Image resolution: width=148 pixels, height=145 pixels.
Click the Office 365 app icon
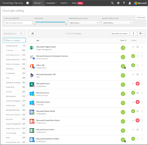click(x=32, y=66)
